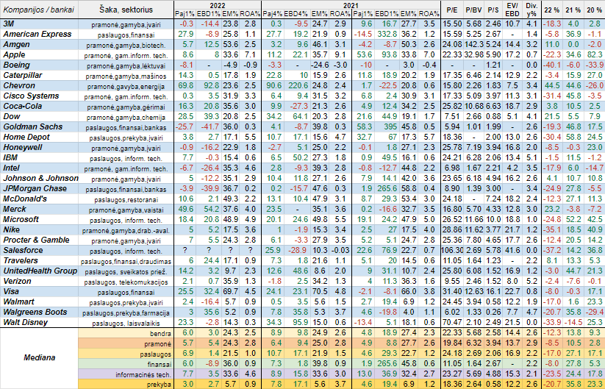The width and height of the screenshot is (605, 389).
Task: Select the Procter & Gamble cell
Action: [40, 240]
